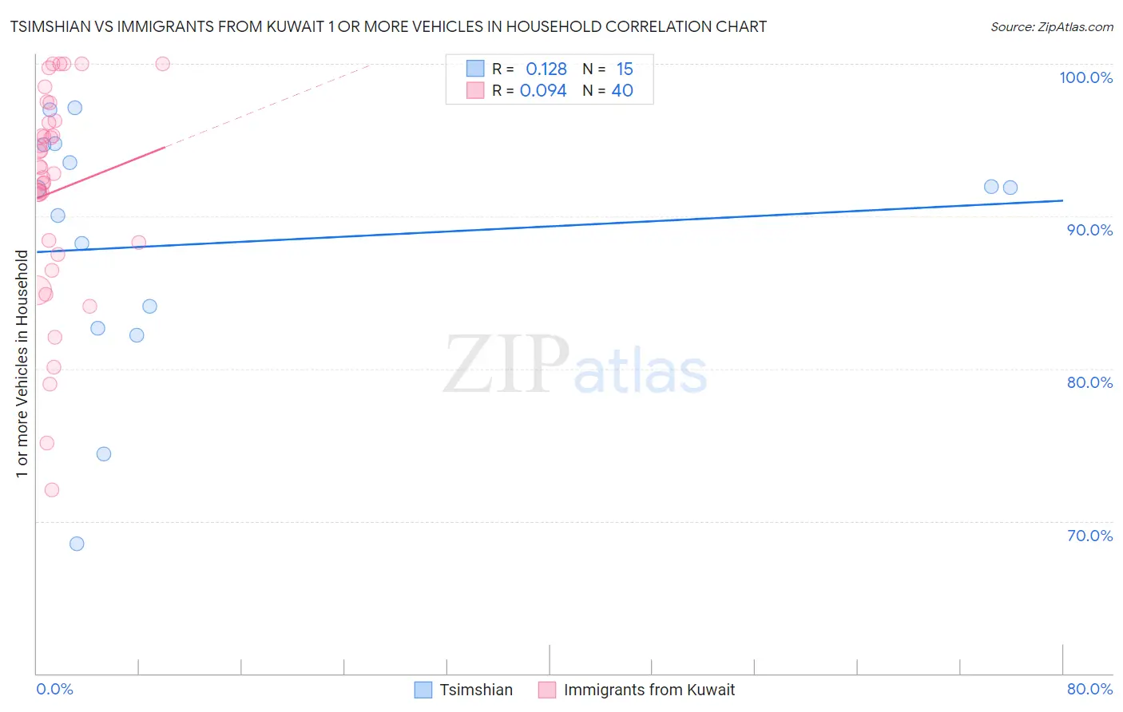Click the rightmost blue Tsimshian data point
This screenshot has width=1123, height=712.
(x=1010, y=188)
